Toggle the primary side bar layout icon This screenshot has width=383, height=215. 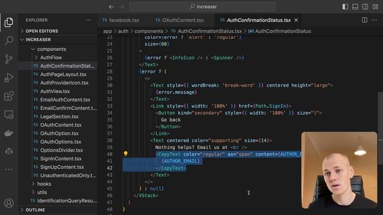pyautogui.click(x=345, y=7)
